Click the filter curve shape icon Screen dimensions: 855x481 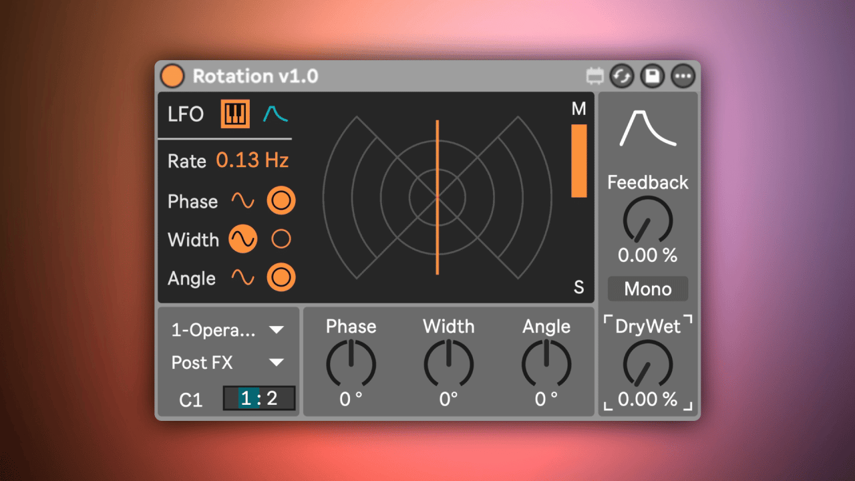tap(647, 128)
